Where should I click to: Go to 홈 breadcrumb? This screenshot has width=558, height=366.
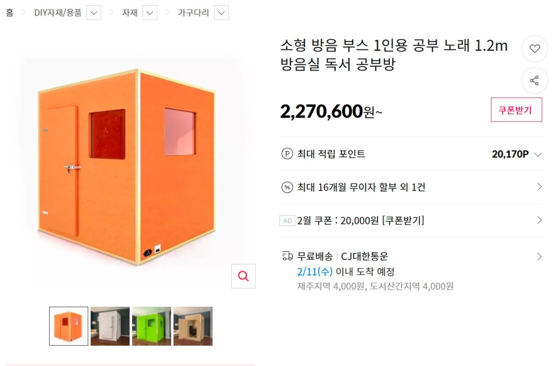click(x=10, y=13)
